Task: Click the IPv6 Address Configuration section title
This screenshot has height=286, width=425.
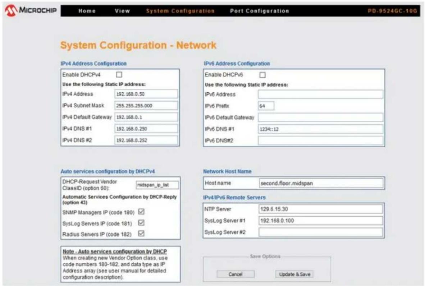Action: click(x=237, y=63)
